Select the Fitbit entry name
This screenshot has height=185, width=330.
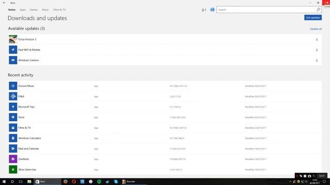pyautogui.click(x=21, y=96)
